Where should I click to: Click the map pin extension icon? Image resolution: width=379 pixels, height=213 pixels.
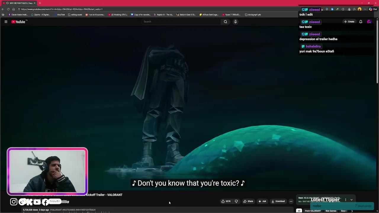(x=327, y=9)
